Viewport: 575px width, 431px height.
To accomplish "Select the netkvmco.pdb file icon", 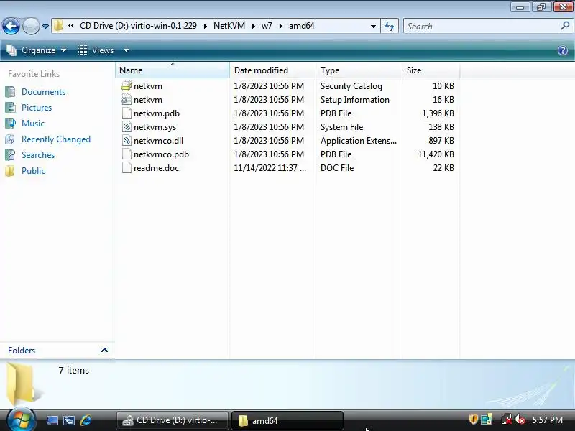I will point(126,154).
